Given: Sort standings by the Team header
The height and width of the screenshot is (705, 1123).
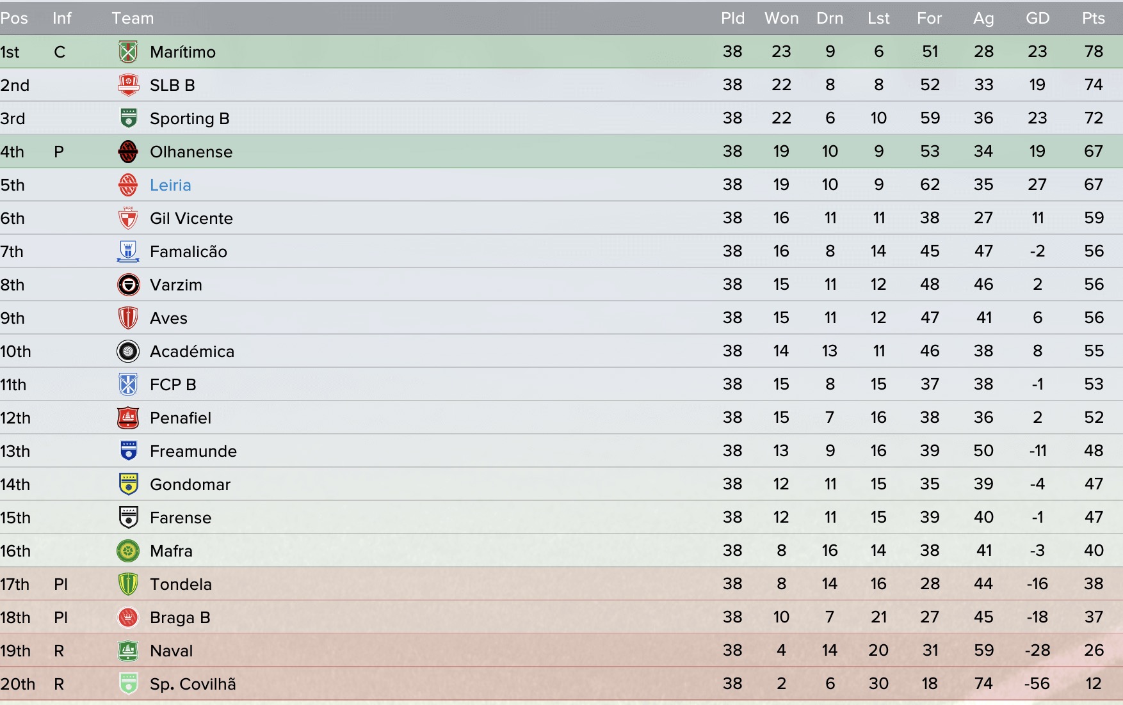Looking at the screenshot, I should click(133, 18).
